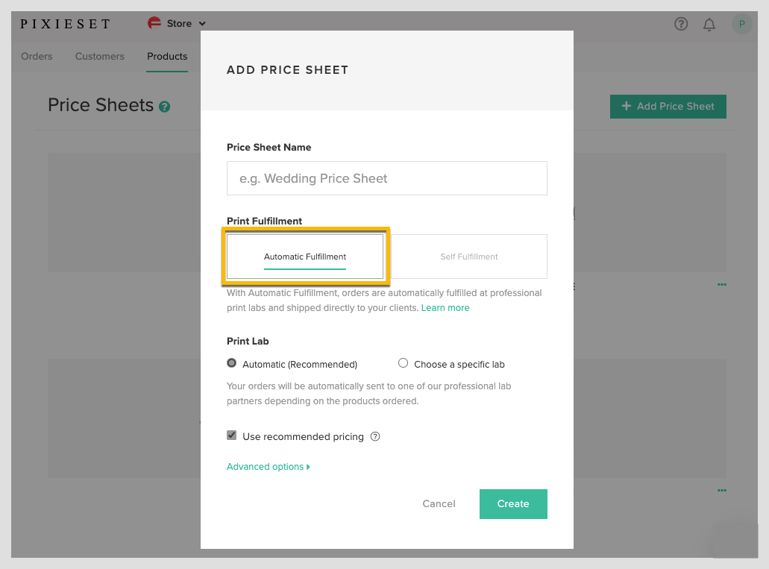The width and height of the screenshot is (769, 569).
Task: Uncheck Use recommended pricing
Action: 232,436
